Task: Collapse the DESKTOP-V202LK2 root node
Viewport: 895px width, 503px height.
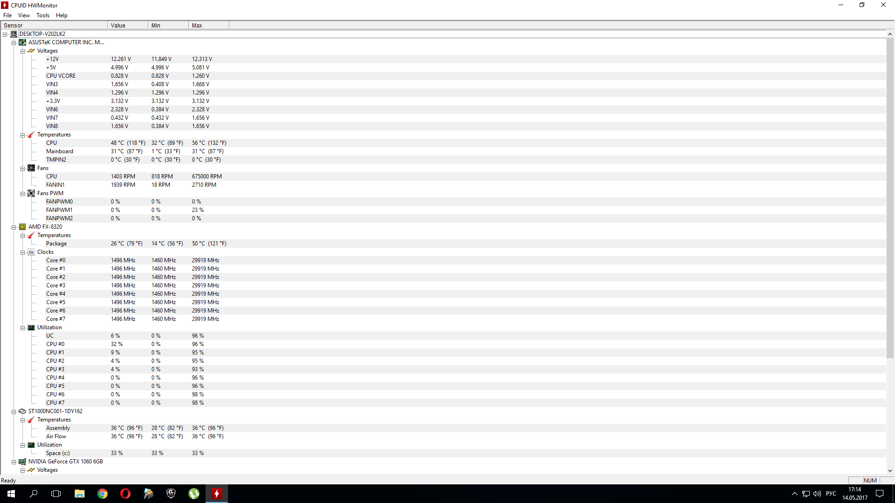Action: pos(5,34)
